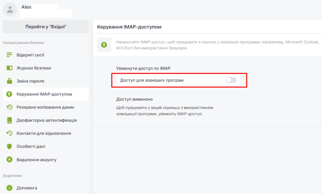Viewport: 322px width, 194px height.
Task: Click the Керування IMAP-доступом page heading
Action: pyautogui.click(x=129, y=27)
